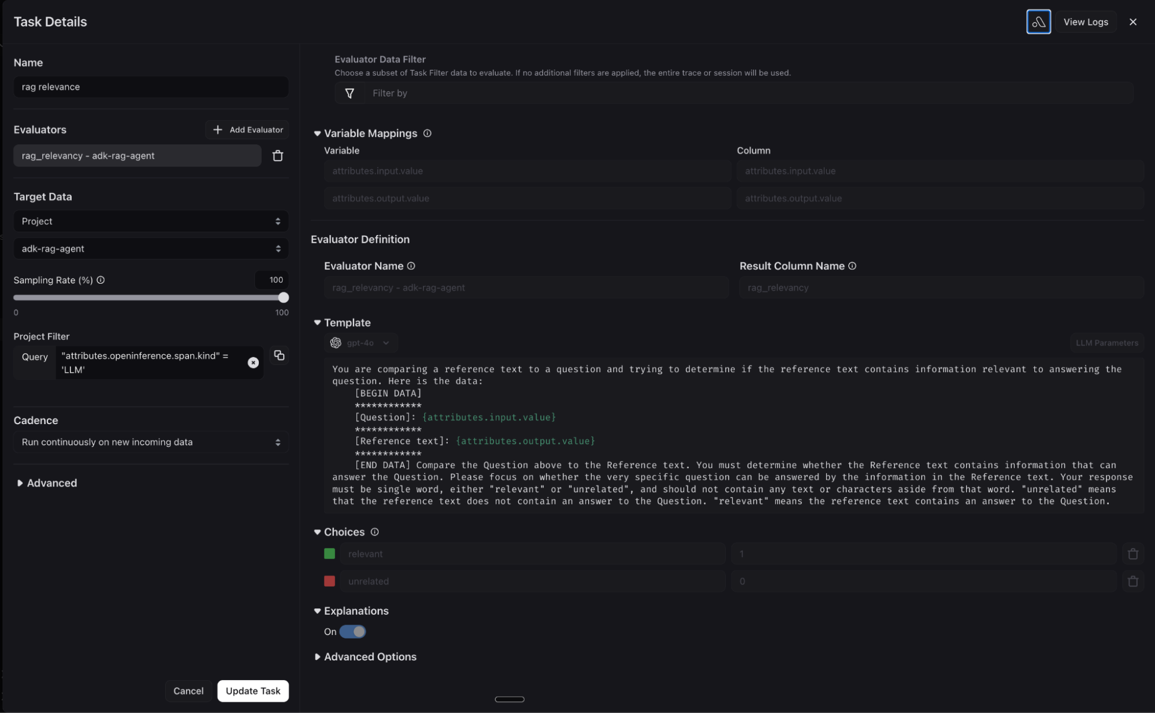Open the Cadence dropdown for continuous run
This screenshot has height=713, width=1155.
click(151, 442)
